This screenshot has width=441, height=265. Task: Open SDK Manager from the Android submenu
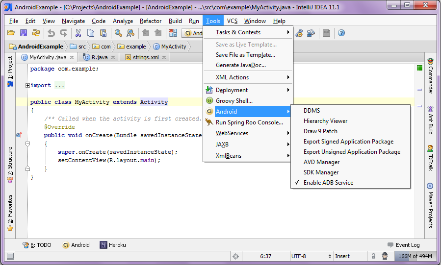[350, 172]
